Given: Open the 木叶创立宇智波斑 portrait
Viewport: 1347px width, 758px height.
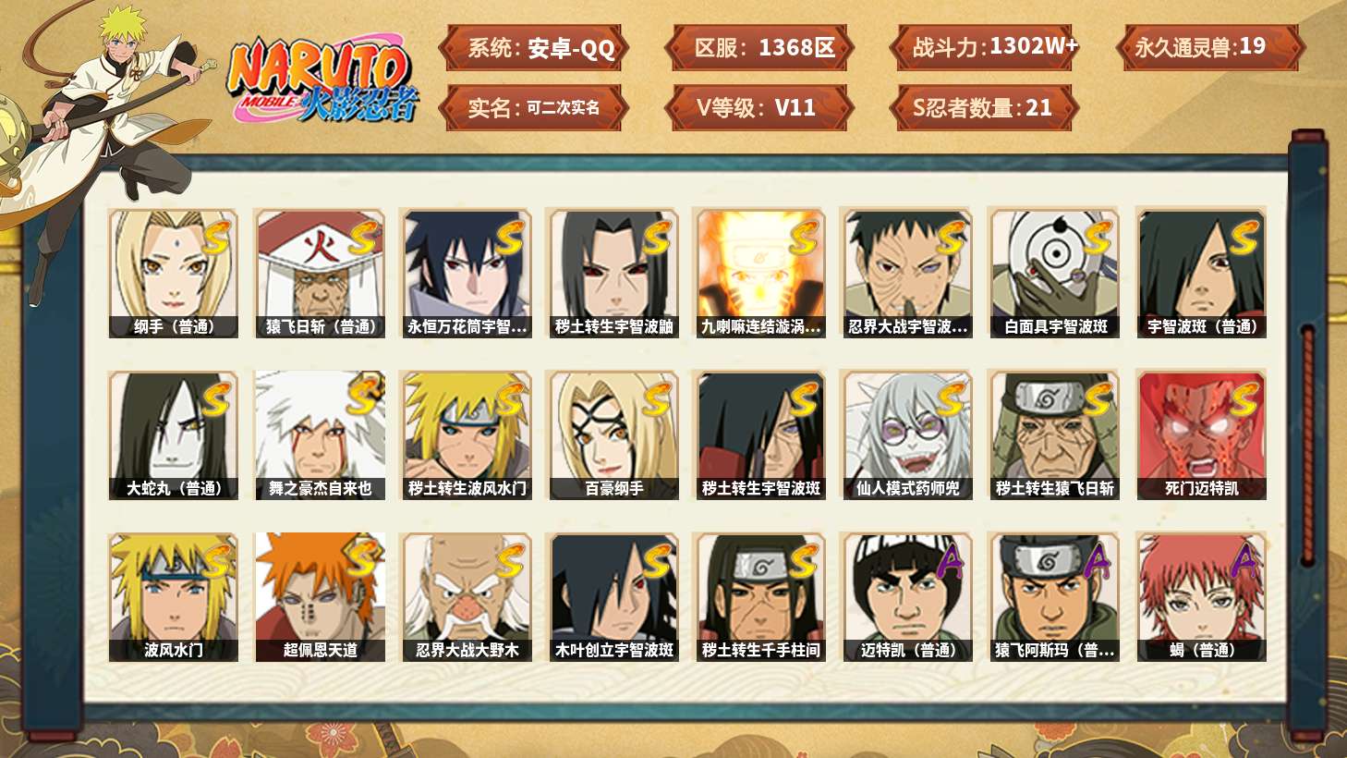Looking at the screenshot, I should [x=613, y=597].
